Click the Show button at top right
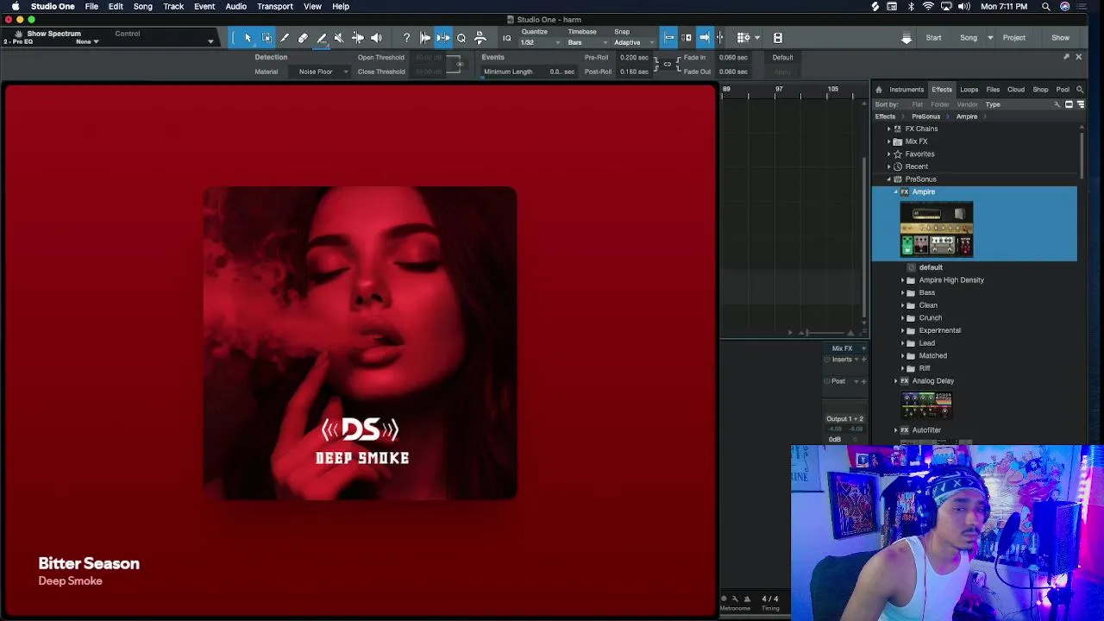This screenshot has width=1104, height=621. click(x=1060, y=38)
